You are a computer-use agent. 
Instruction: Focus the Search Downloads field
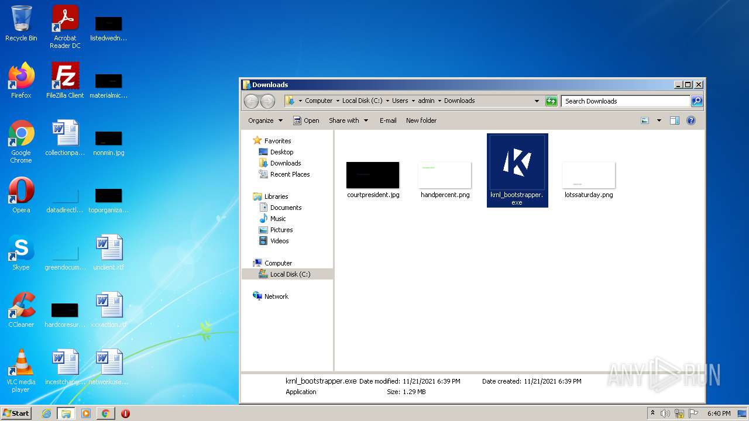pyautogui.click(x=626, y=101)
